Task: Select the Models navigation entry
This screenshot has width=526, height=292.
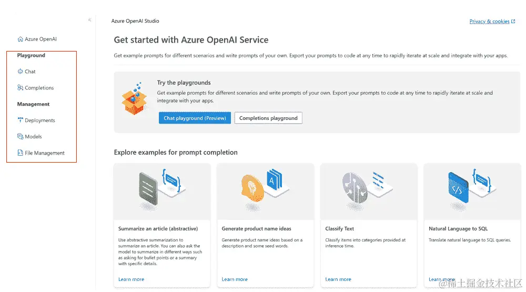Action: point(33,136)
